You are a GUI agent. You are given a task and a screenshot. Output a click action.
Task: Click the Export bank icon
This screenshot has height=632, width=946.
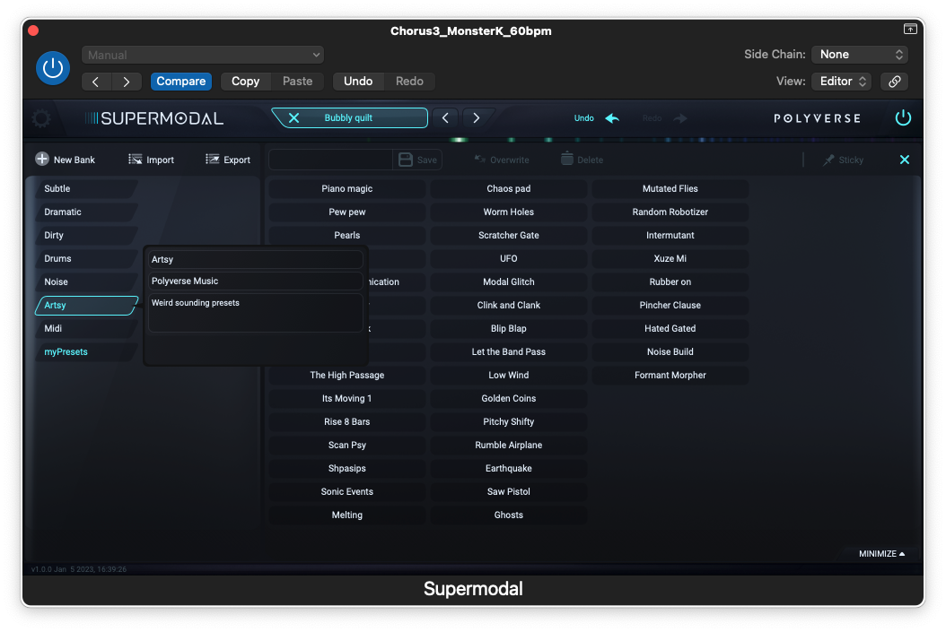213,160
